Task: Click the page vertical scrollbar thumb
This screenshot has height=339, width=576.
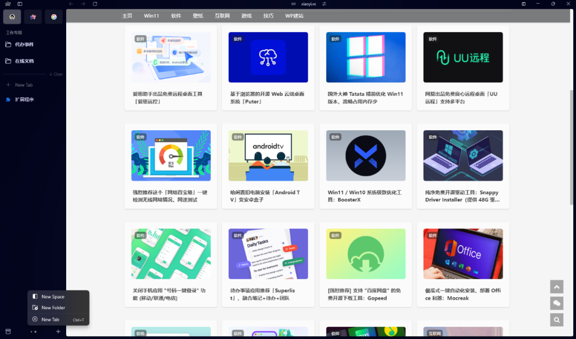Action: tap(571, 147)
